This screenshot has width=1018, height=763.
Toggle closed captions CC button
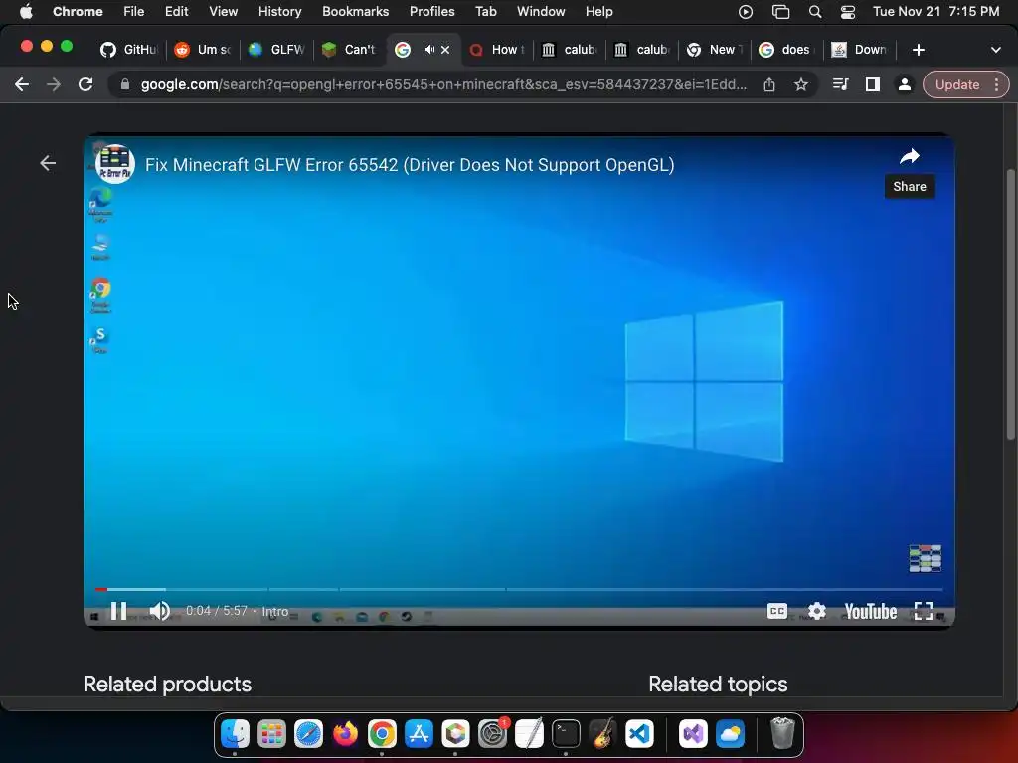coord(776,611)
